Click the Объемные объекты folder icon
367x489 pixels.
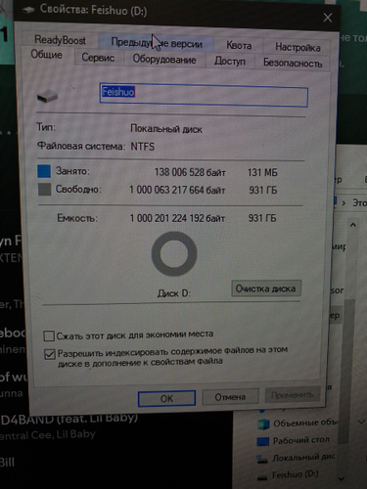pos(263,423)
